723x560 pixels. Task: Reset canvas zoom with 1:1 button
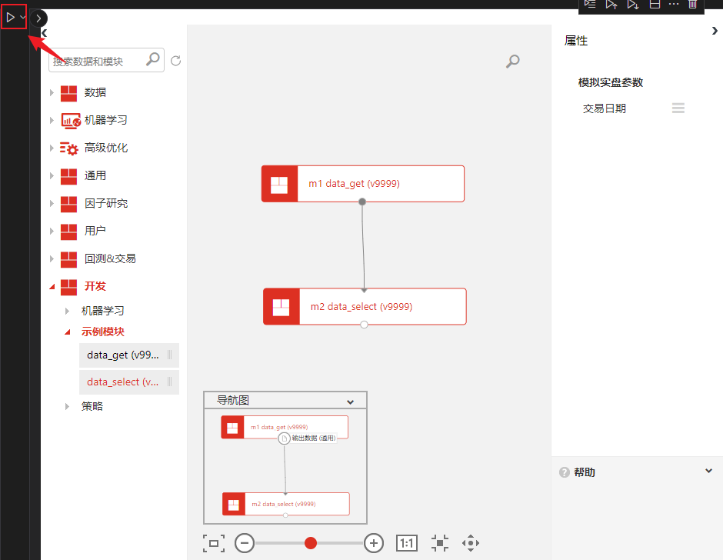coord(407,543)
